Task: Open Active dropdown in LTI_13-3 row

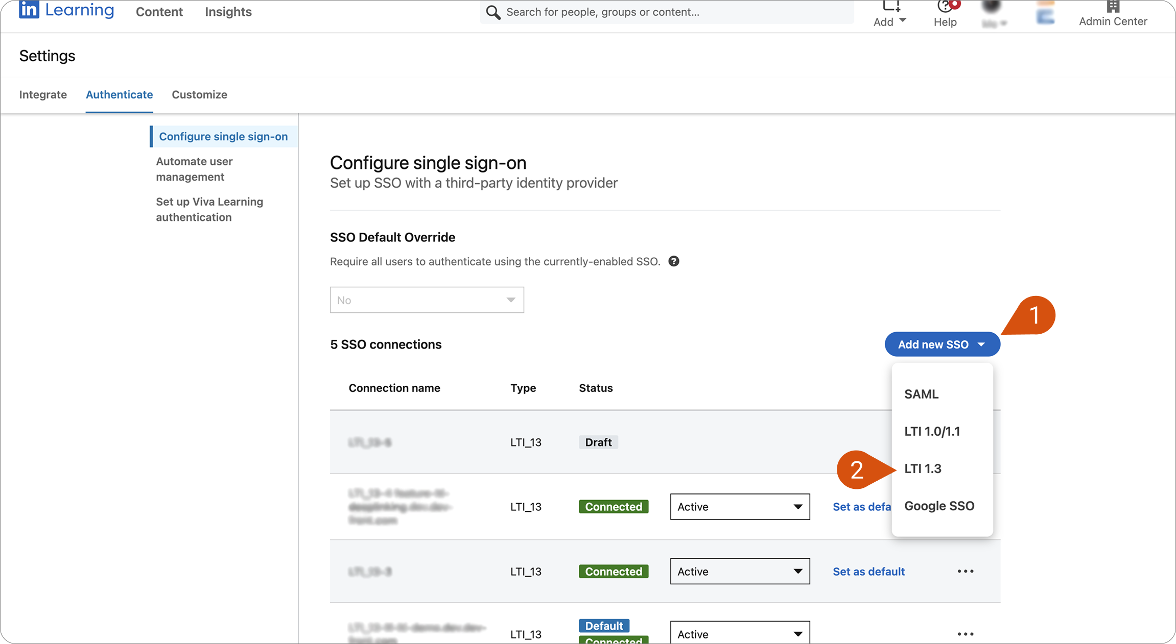Action: [740, 571]
